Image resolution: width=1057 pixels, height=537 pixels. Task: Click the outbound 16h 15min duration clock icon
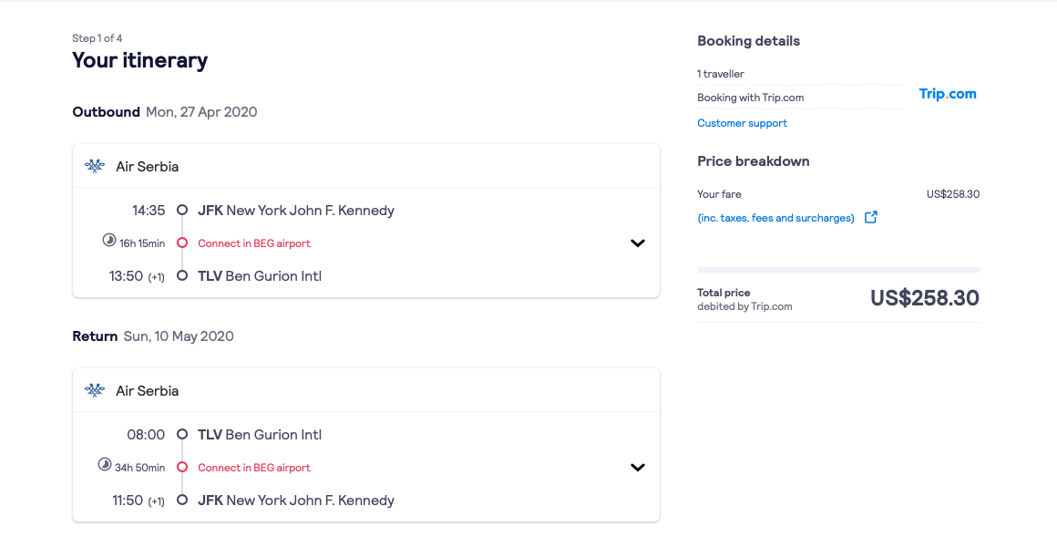[109, 240]
